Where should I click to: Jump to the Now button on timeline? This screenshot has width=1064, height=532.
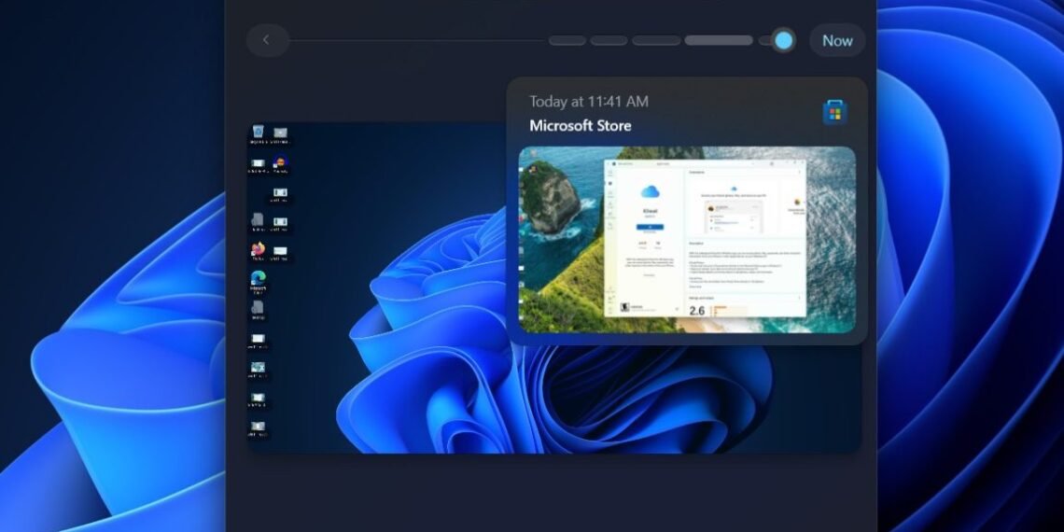click(x=836, y=41)
